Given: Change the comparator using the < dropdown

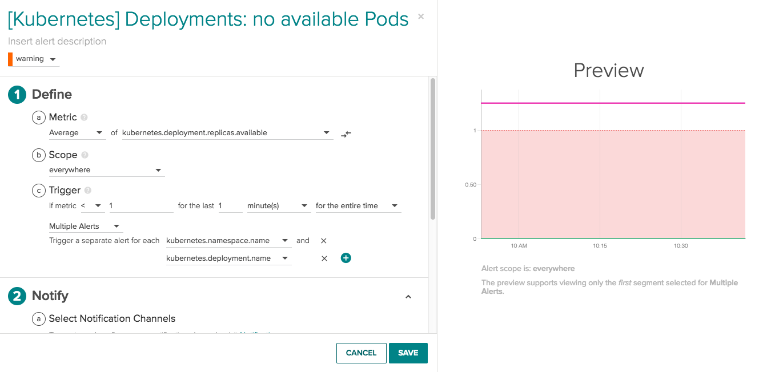Looking at the screenshot, I should [93, 205].
